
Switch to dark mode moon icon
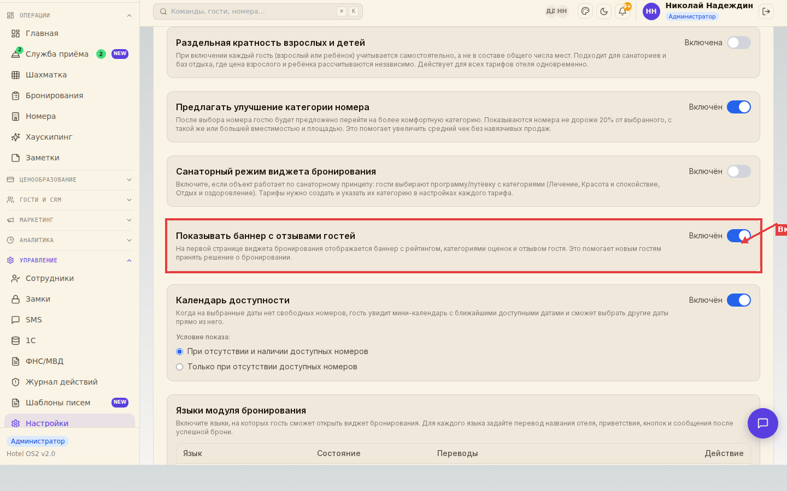[604, 11]
